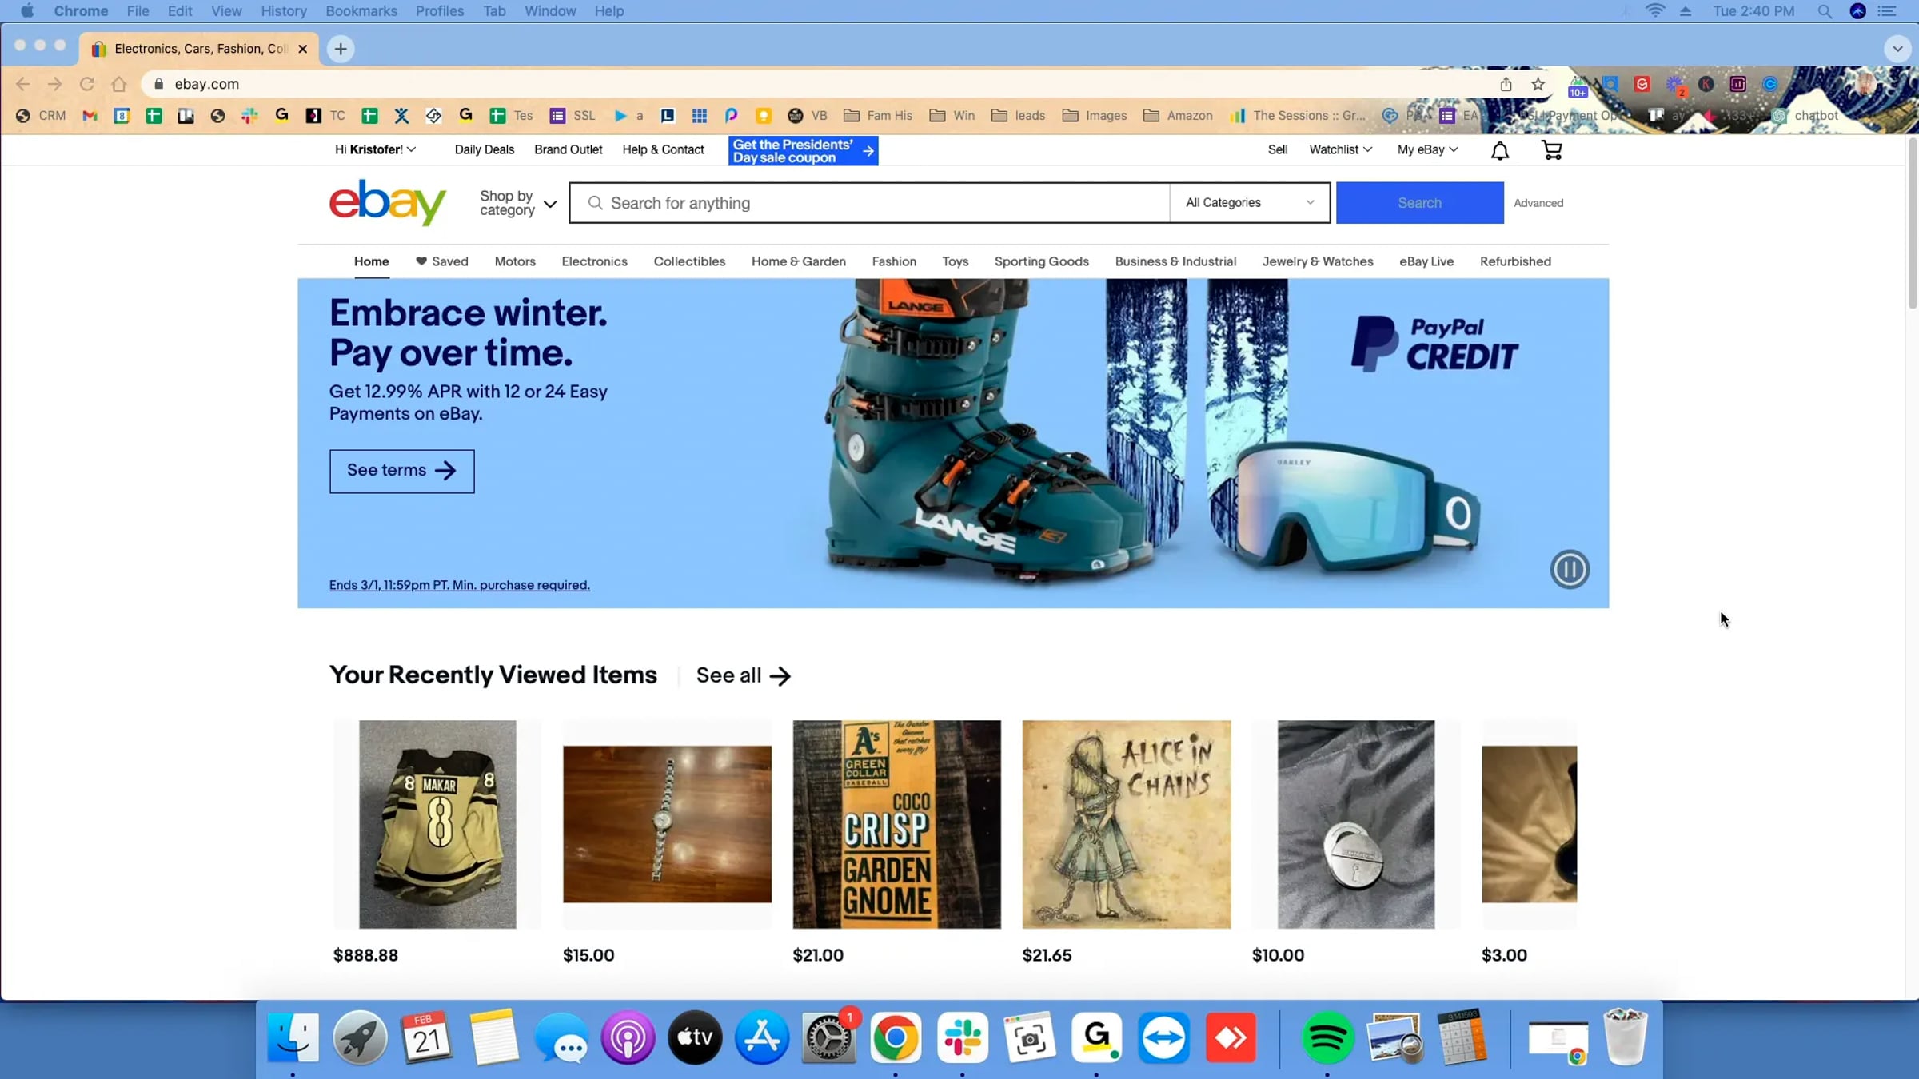Click the macOS Spotlight search icon
Image resolution: width=1919 pixels, height=1079 pixels.
click(x=1824, y=11)
